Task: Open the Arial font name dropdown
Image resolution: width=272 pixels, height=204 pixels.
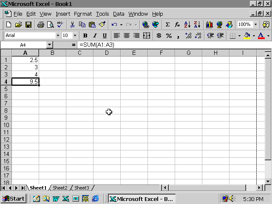Action: click(x=57, y=36)
